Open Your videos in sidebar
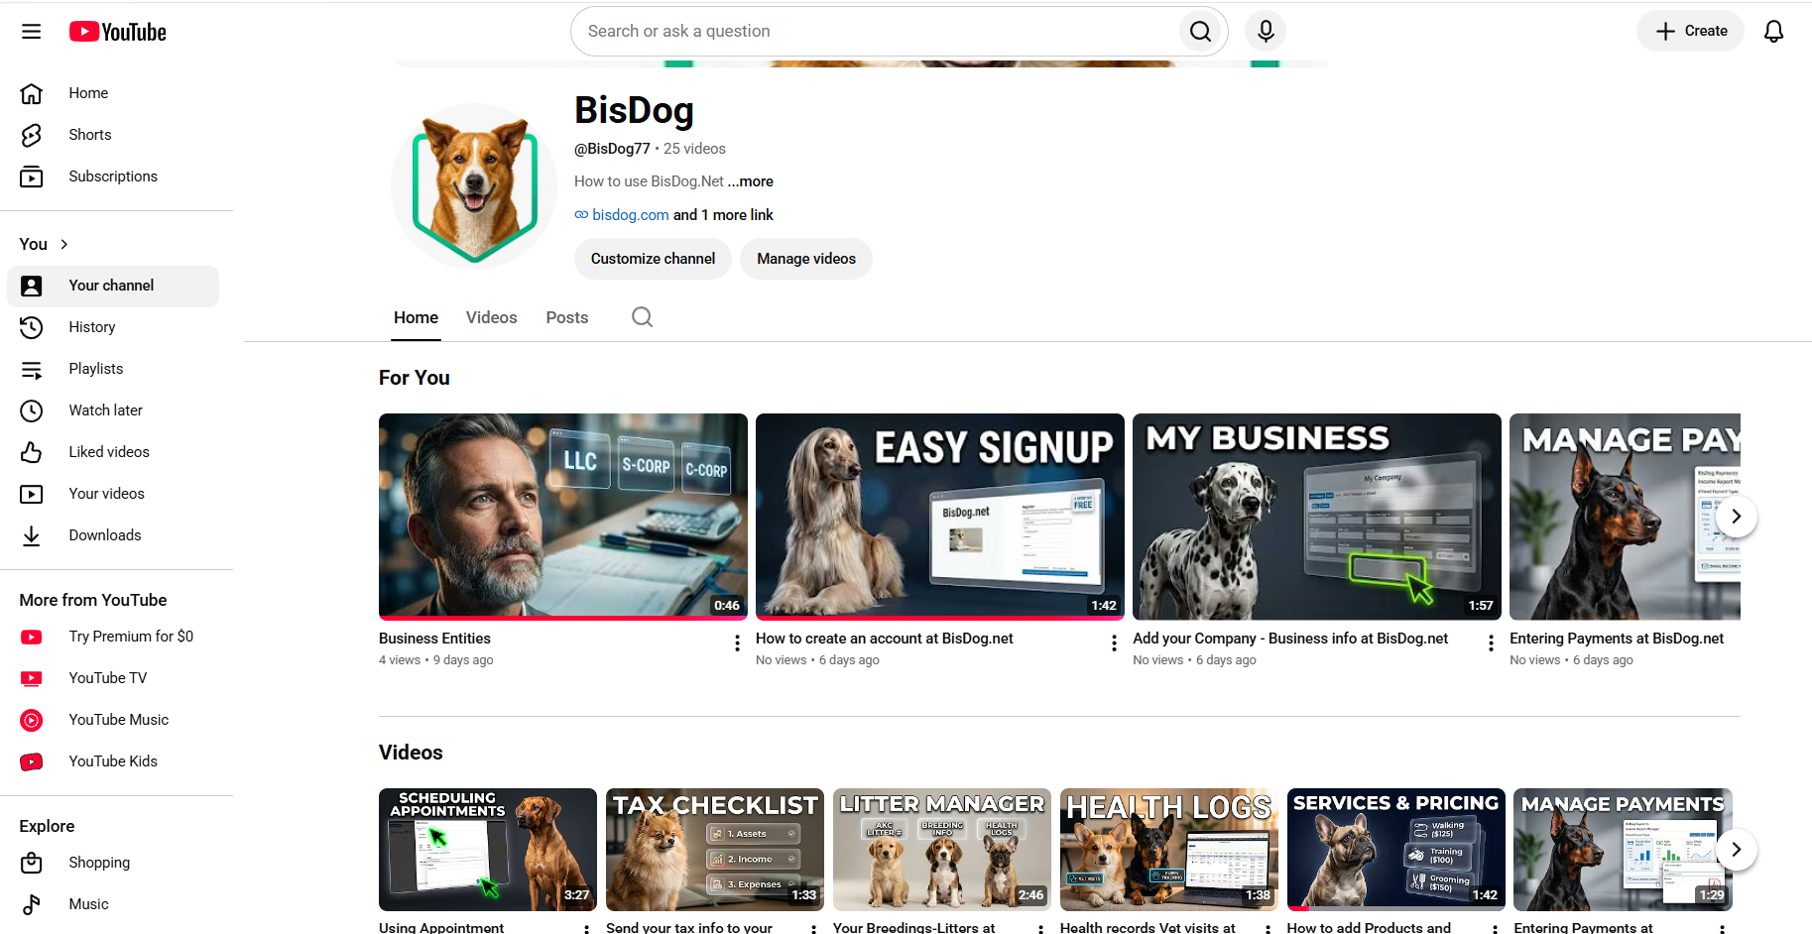This screenshot has height=934, width=1812. 113,494
